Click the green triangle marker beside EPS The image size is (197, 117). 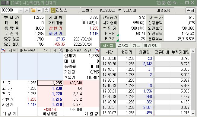tap(118, 40)
